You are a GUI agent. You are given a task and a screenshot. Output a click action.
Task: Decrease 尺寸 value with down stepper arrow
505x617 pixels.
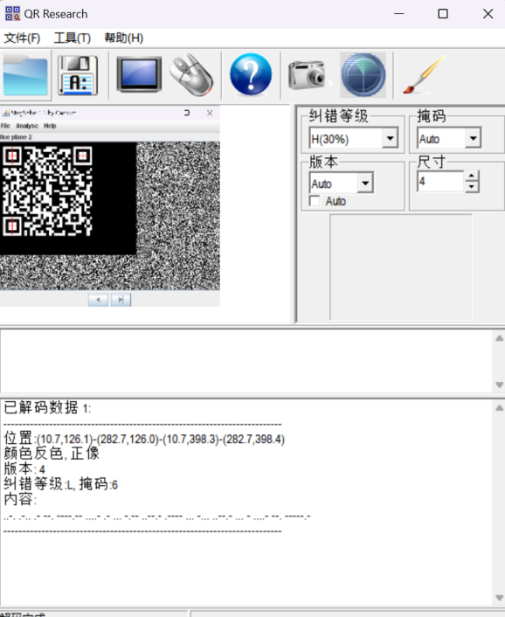472,186
